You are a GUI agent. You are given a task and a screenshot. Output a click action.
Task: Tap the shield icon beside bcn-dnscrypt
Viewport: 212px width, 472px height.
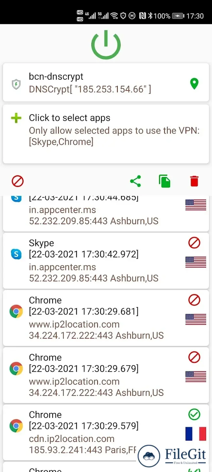pos(16,85)
